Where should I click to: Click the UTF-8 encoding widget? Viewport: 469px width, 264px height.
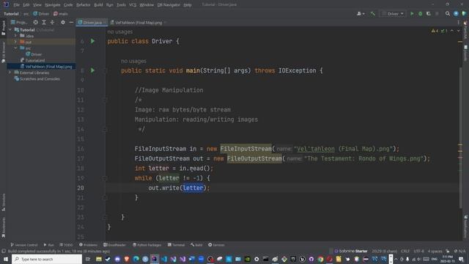pos(418,251)
